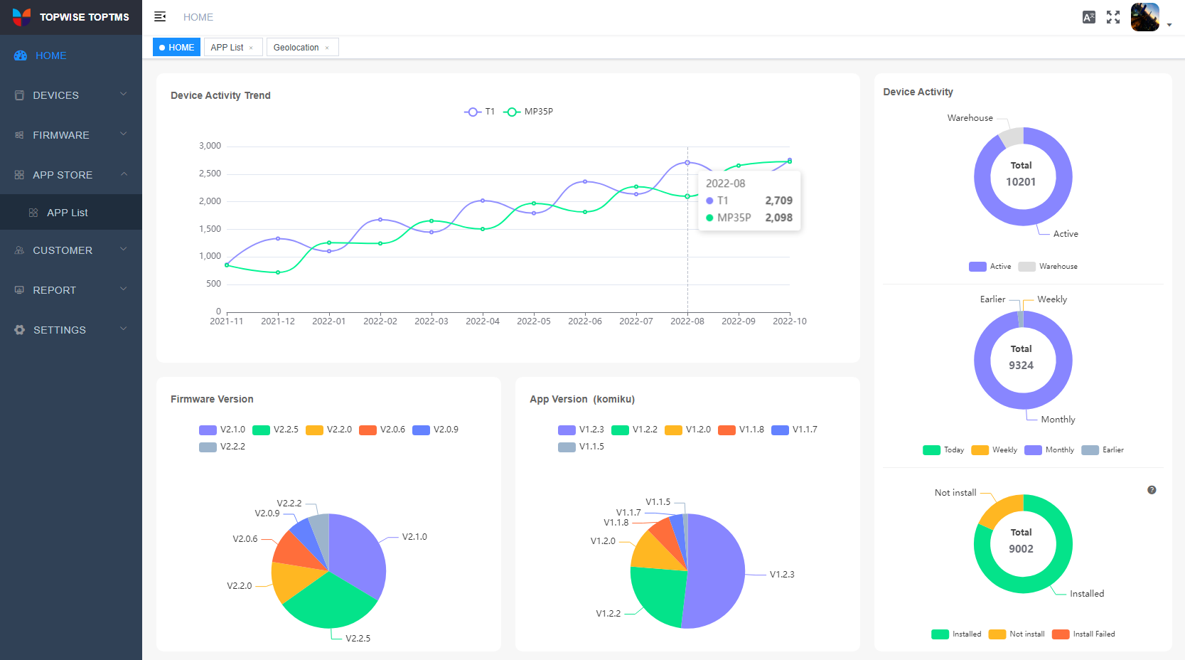Open APP List in the sidebar
This screenshot has height=660, width=1185.
click(x=68, y=213)
